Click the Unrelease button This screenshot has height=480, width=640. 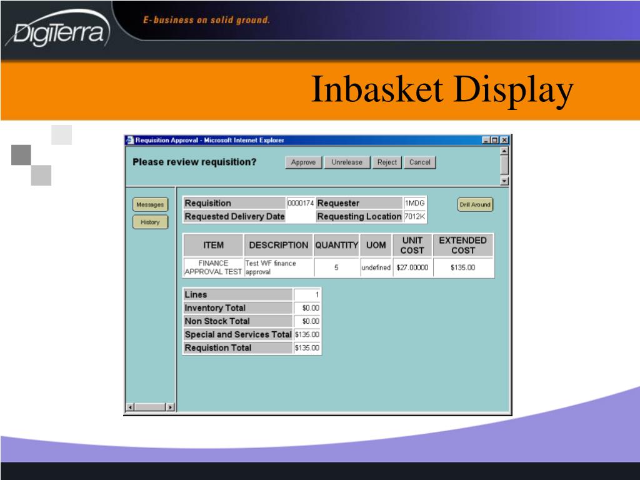pos(347,162)
